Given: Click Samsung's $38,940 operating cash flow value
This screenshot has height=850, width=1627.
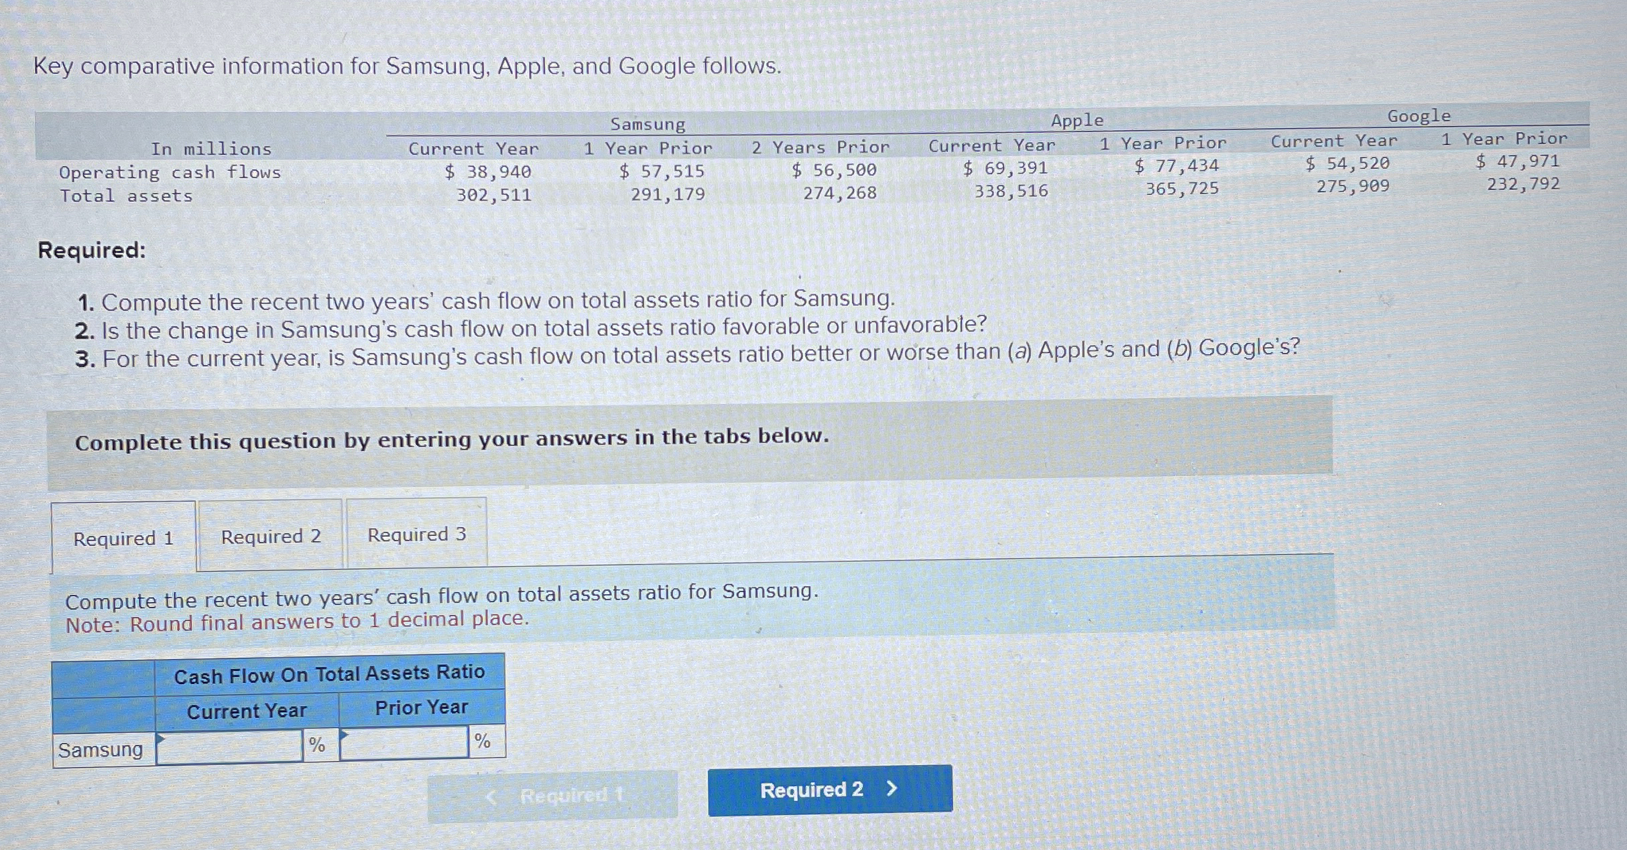Looking at the screenshot, I should pyautogui.click(x=488, y=172).
